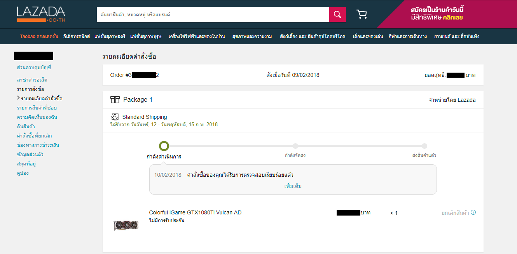Click the magnifier search button

click(337, 14)
